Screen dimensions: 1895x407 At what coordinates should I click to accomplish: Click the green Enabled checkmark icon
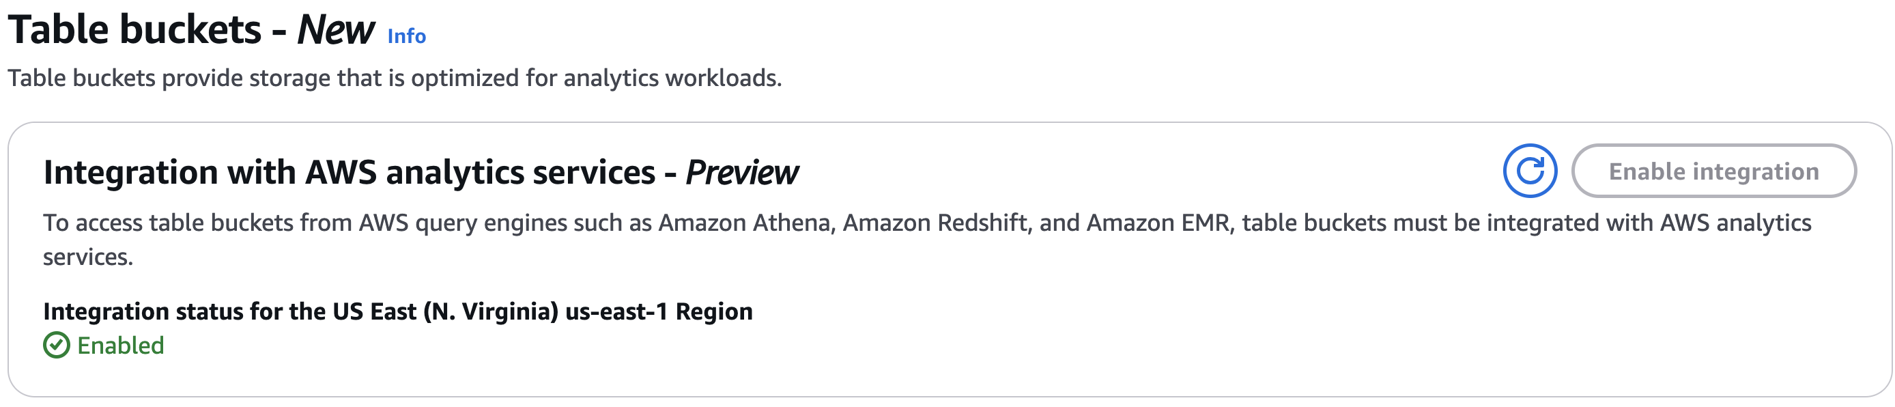tap(57, 345)
